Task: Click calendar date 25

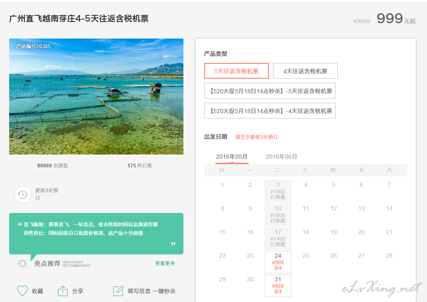Action: coord(305,256)
